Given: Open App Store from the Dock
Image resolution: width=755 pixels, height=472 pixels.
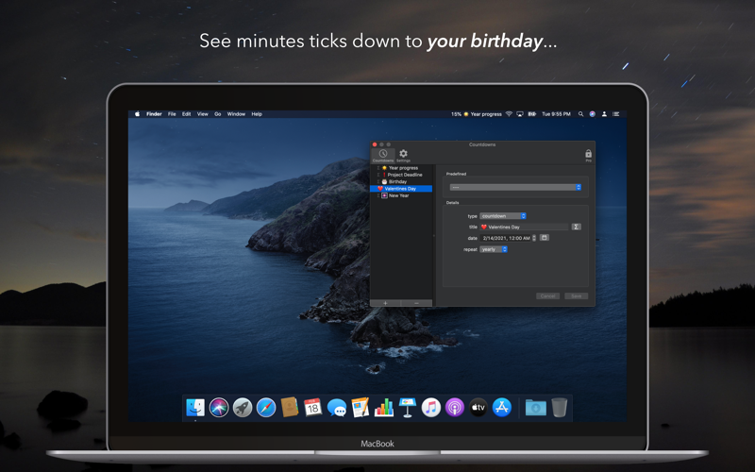Looking at the screenshot, I should coord(502,408).
